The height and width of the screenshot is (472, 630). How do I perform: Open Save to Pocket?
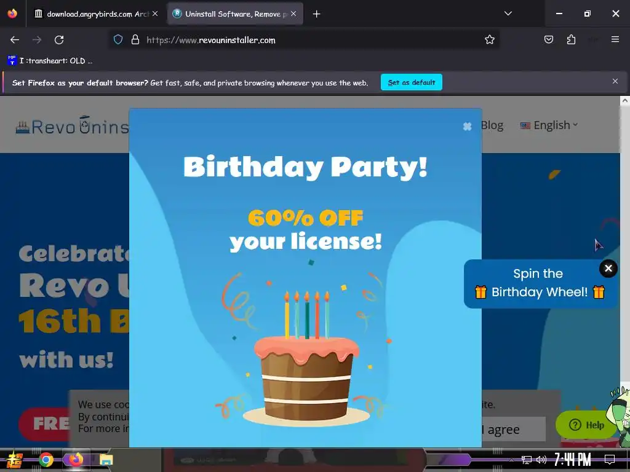tap(549, 39)
